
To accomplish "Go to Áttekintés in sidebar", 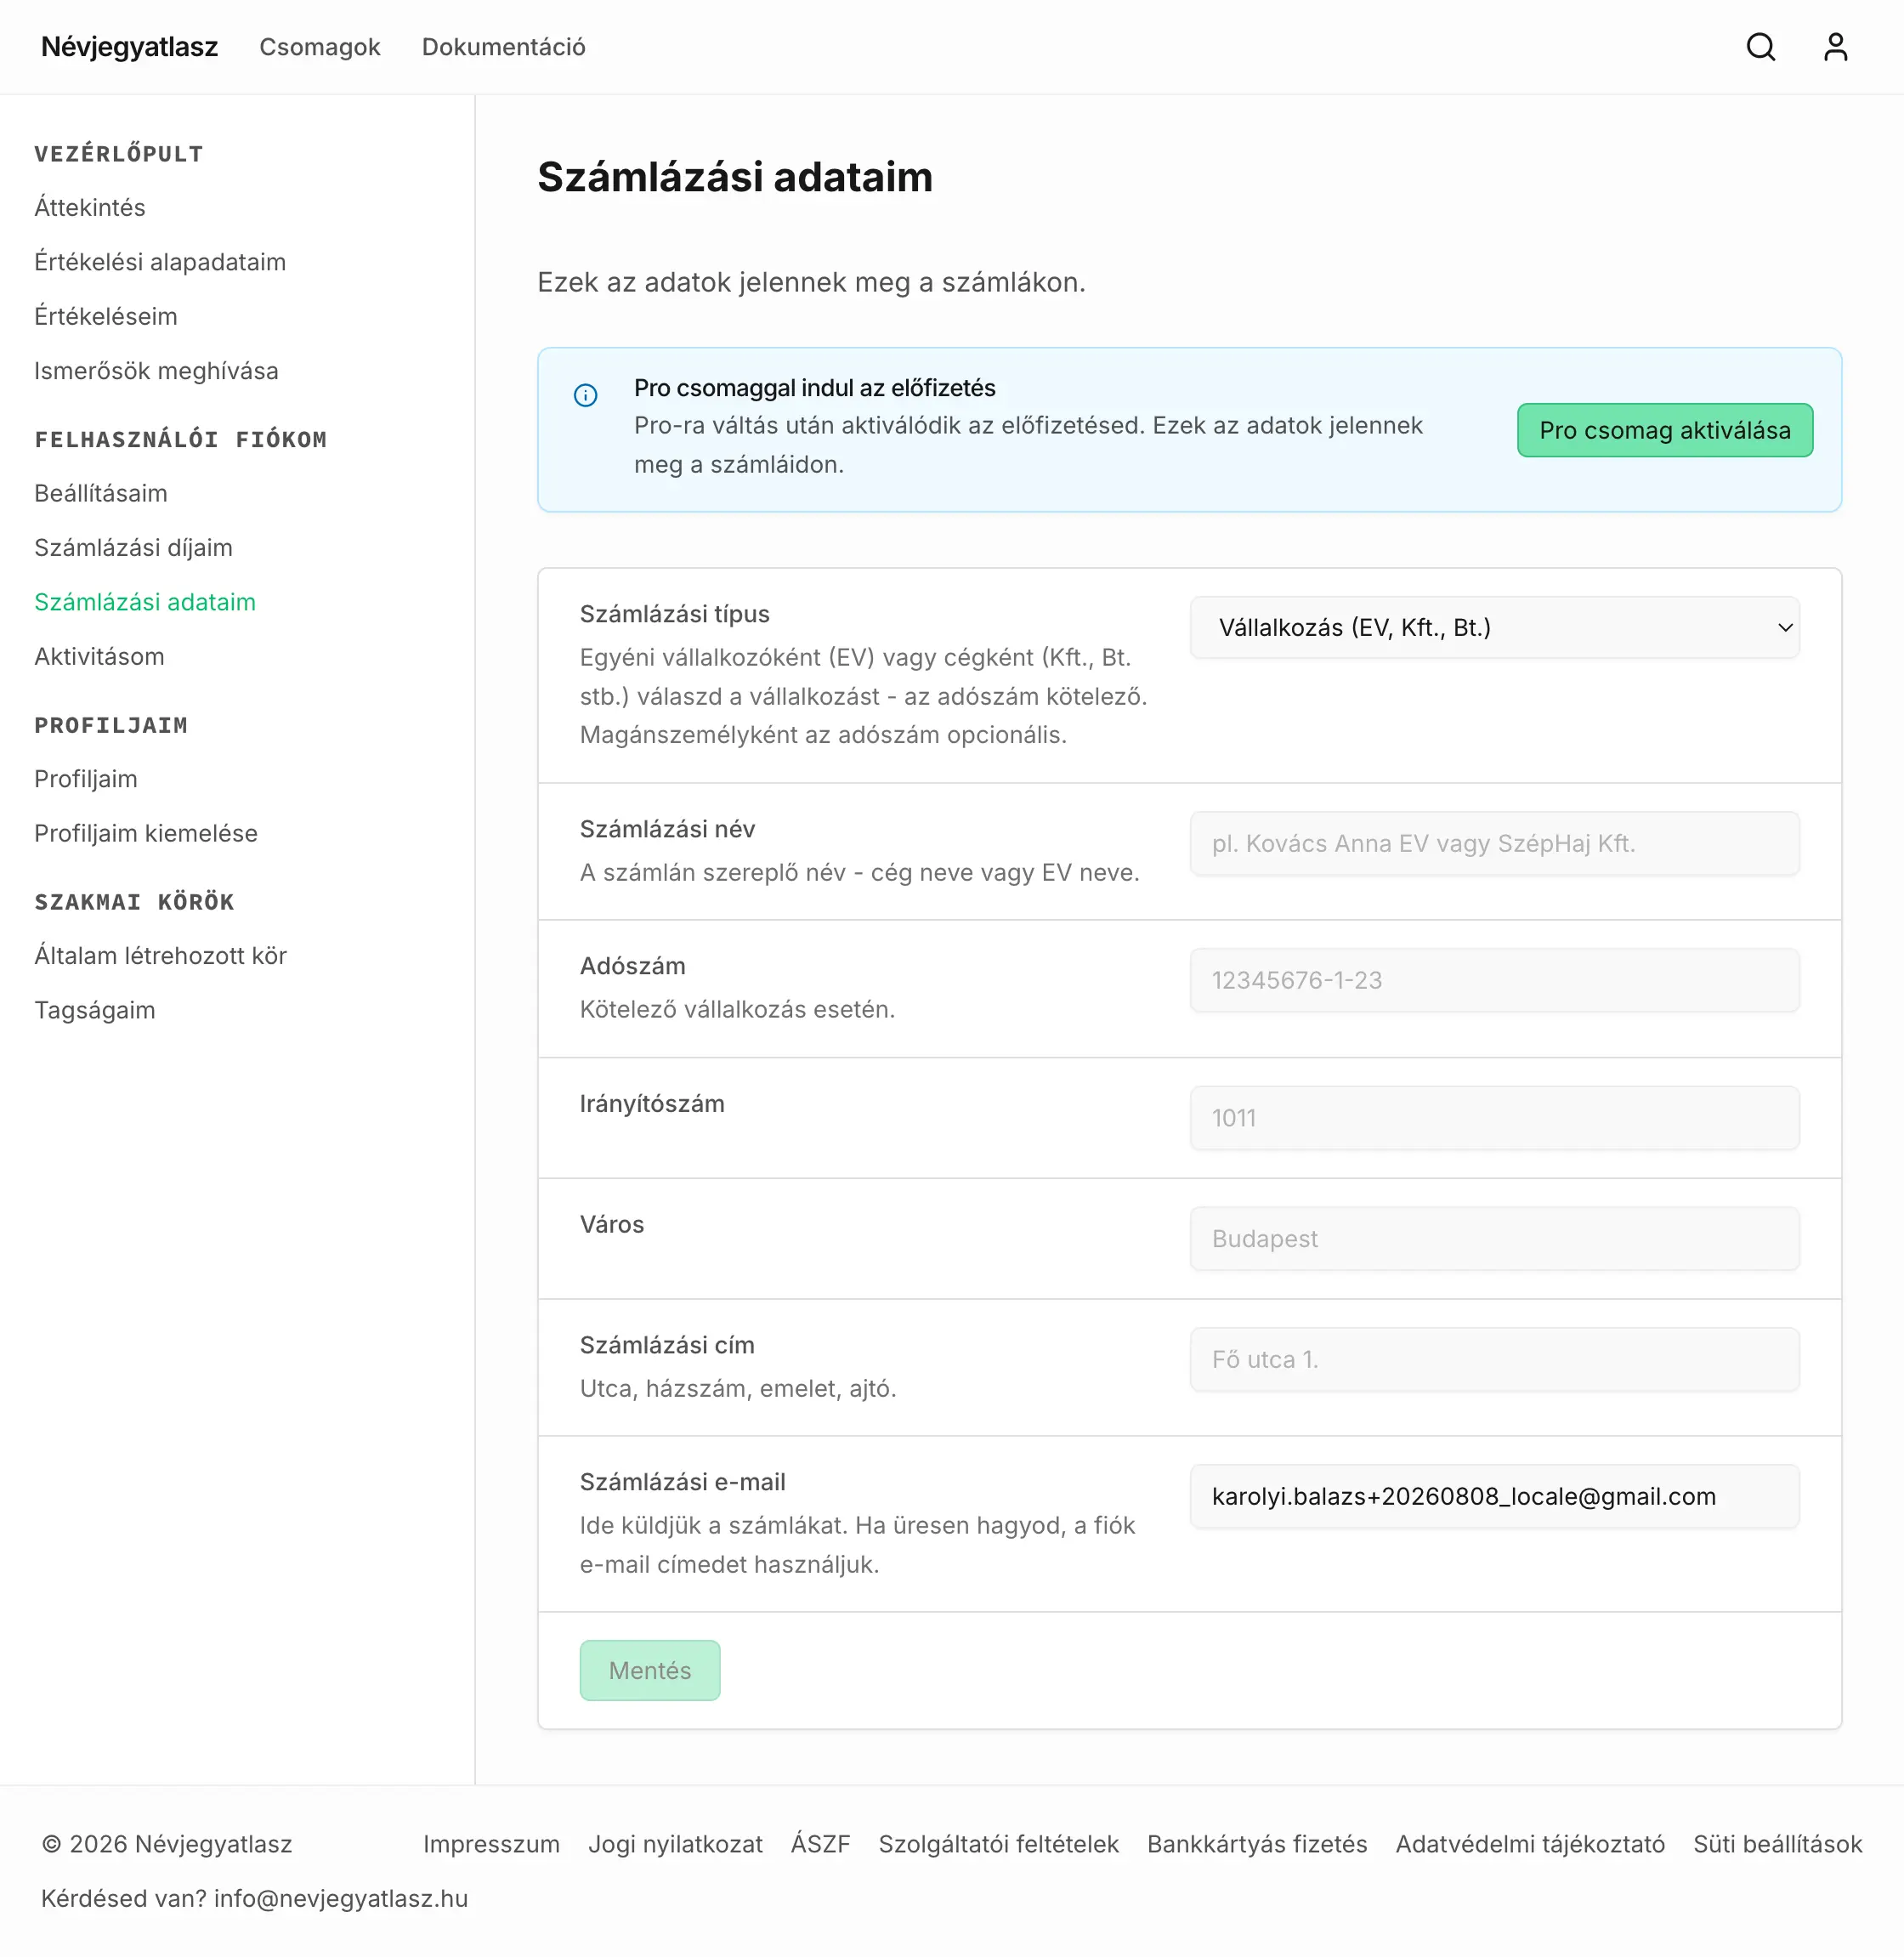I will 90,207.
